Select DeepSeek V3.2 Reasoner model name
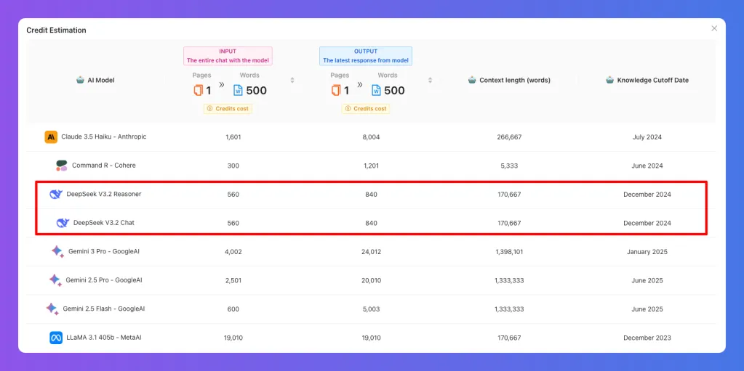This screenshot has width=744, height=371. pyautogui.click(x=104, y=194)
